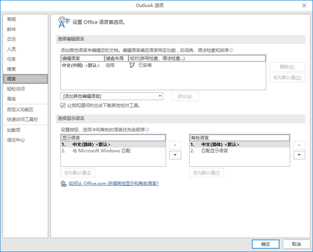The height and width of the screenshot is (252, 313).
Task: Move help language down with arrow
Action: pos(299,155)
